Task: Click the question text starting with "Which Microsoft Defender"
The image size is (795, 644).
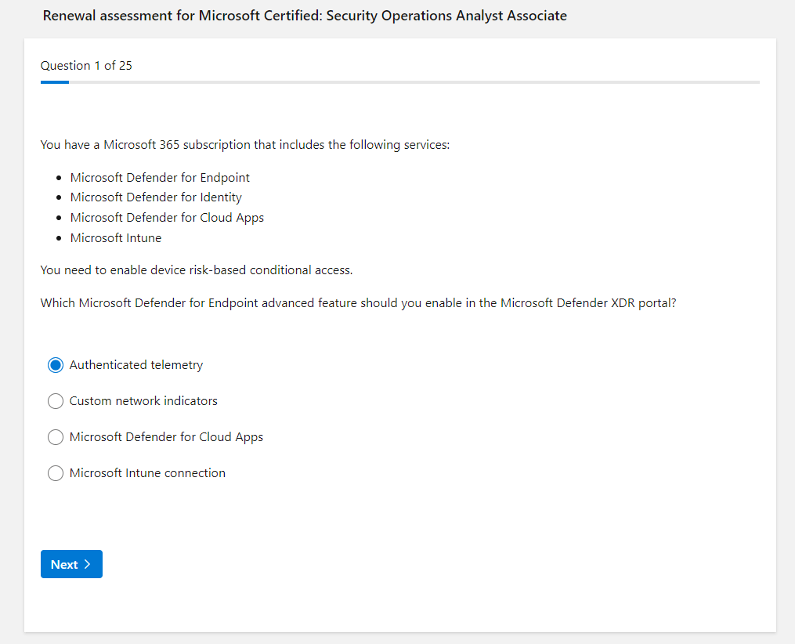Action: 358,303
